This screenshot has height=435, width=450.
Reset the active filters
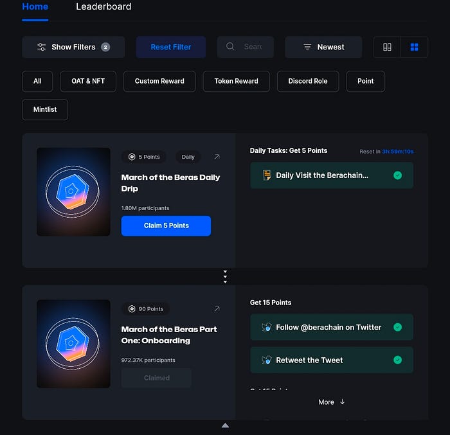click(x=171, y=47)
